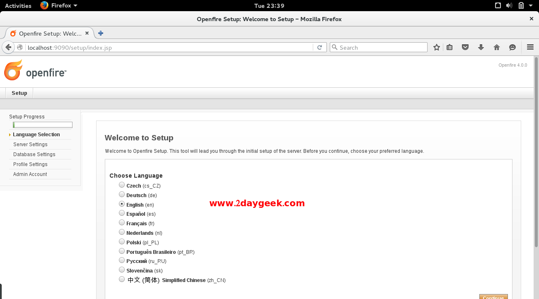The height and width of the screenshot is (299, 539).
Task: Select the Simplified Chinese radio button
Action: click(122, 279)
